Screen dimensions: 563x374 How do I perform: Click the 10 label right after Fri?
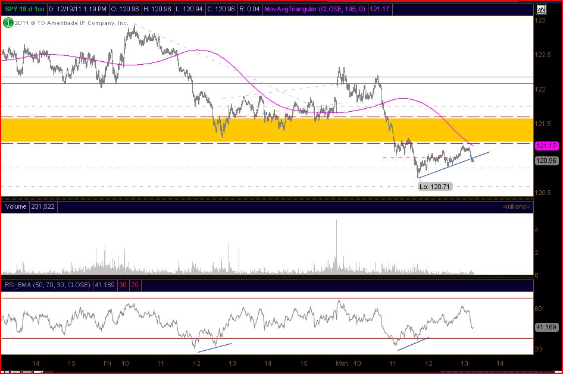point(125,363)
